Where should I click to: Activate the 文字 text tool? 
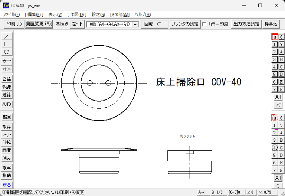(7, 62)
